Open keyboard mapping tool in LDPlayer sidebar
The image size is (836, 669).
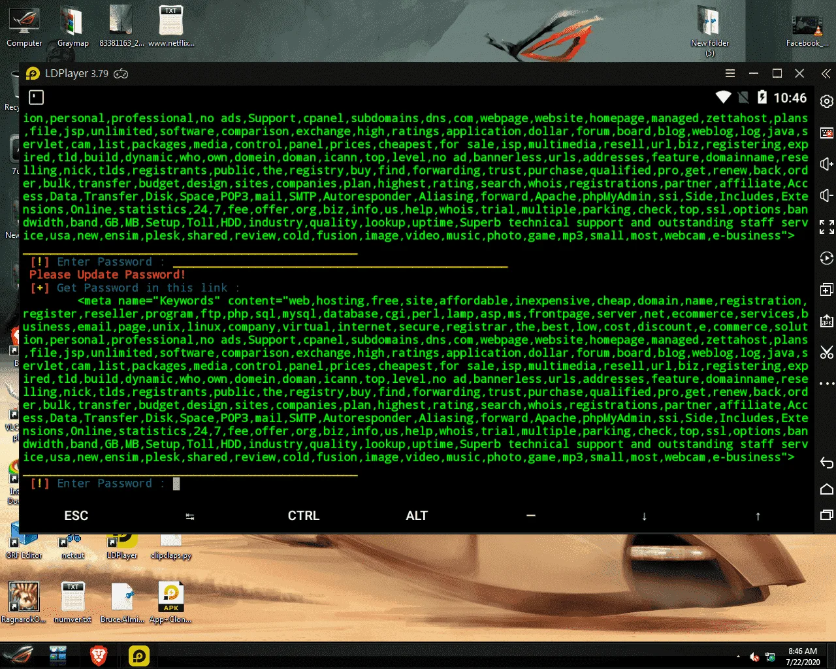[826, 133]
